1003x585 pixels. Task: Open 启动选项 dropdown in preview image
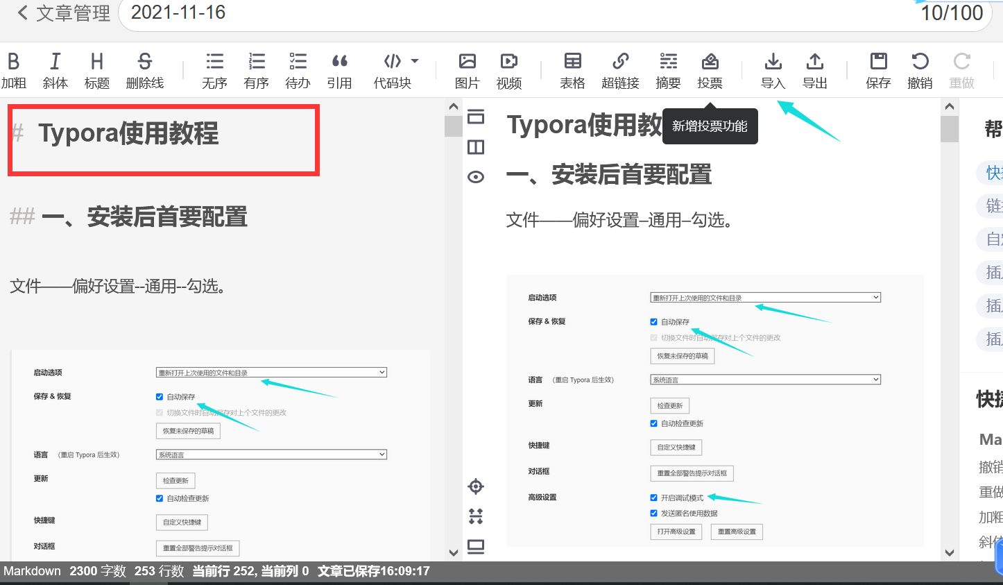(x=766, y=298)
